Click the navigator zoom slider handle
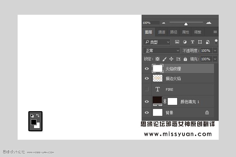This screenshot has width=236, height=157. point(186,24)
